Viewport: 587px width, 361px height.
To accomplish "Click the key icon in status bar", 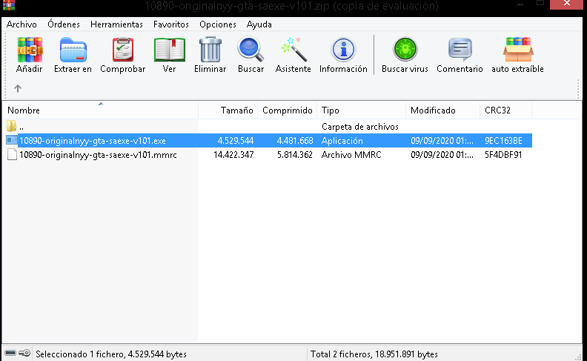I will click(24, 353).
